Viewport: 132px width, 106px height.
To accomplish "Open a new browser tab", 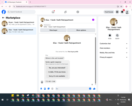I will click(30, 2).
